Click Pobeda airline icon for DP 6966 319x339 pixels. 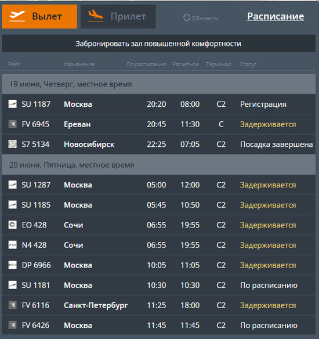tap(13, 265)
